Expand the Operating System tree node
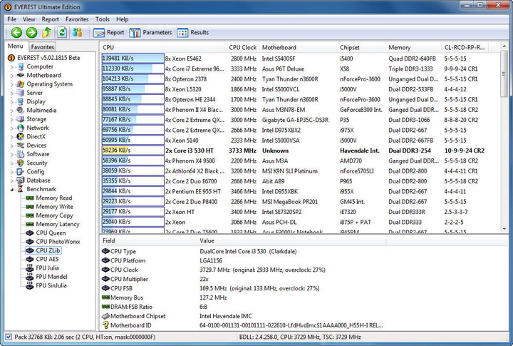 click(12, 84)
